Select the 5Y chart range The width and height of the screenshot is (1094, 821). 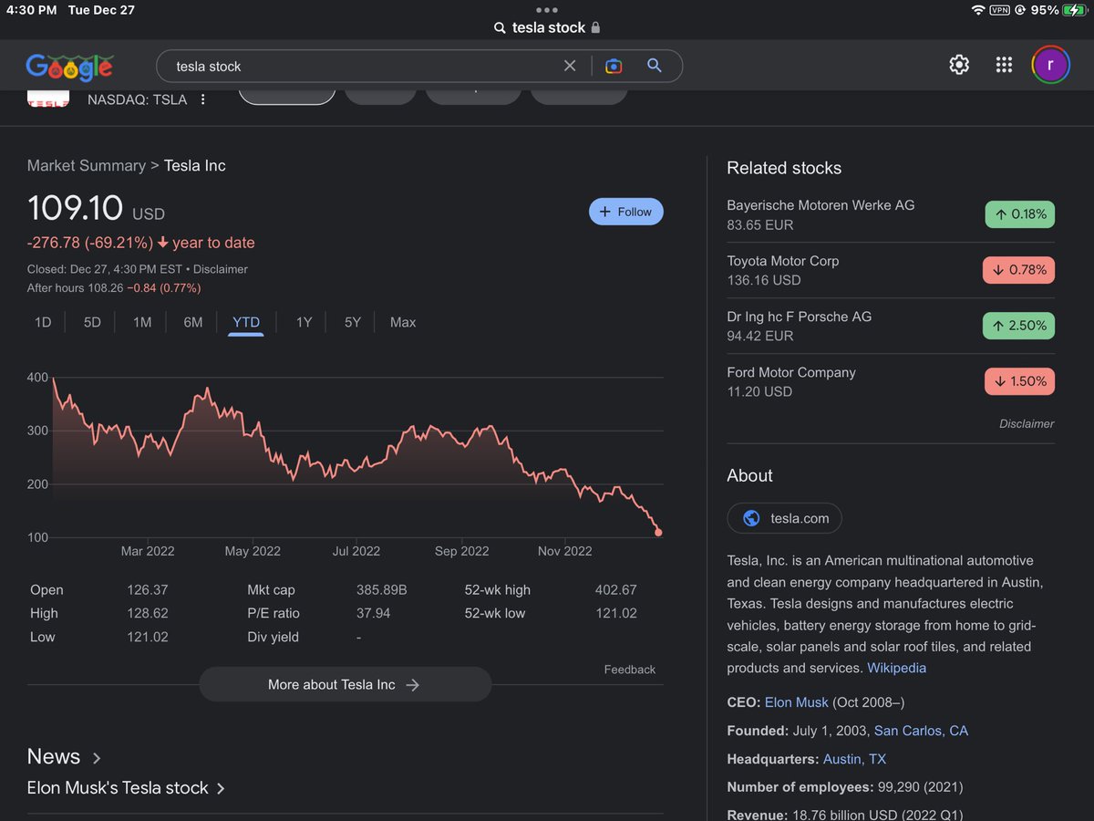click(353, 322)
